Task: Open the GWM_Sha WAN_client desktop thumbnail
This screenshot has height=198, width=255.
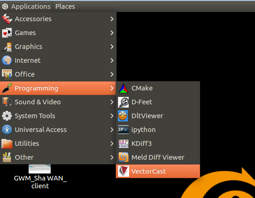Action: (x=40, y=169)
